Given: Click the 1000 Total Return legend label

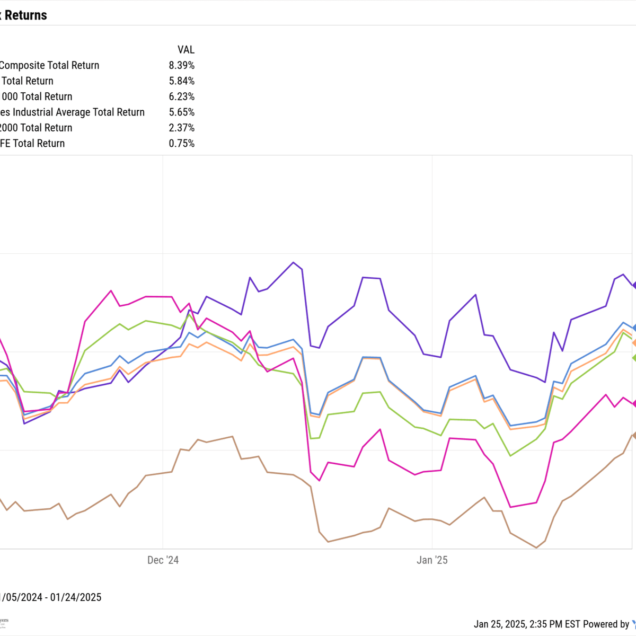Looking at the screenshot, I should (36, 96).
